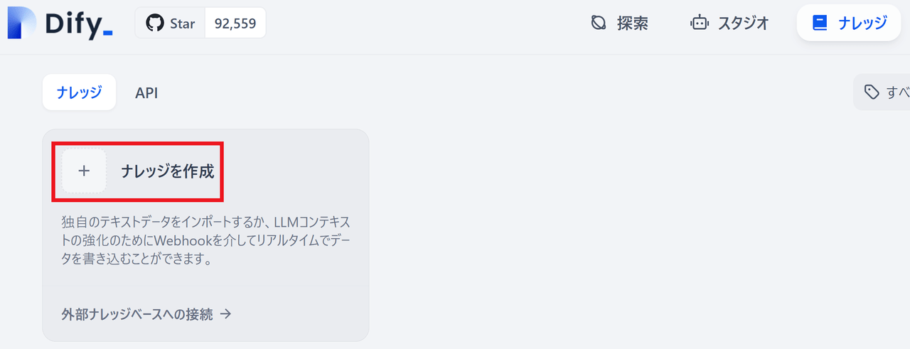
Task: Click the knowledge card description text
Action: [x=205, y=240]
